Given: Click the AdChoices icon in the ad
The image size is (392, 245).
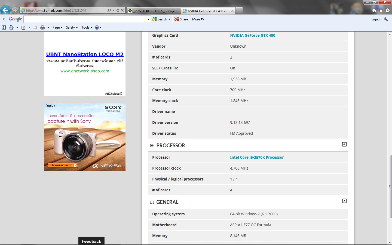Looking at the screenshot, I should tap(122, 94).
